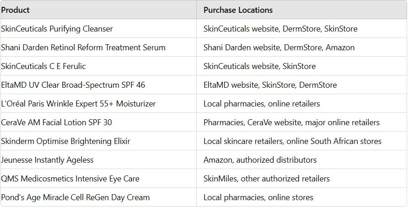Click the Purchase Locations column header
408x207 pixels.
(x=238, y=10)
